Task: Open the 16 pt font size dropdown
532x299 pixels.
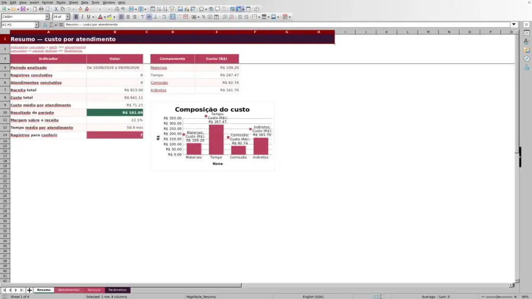Action: click(68, 17)
